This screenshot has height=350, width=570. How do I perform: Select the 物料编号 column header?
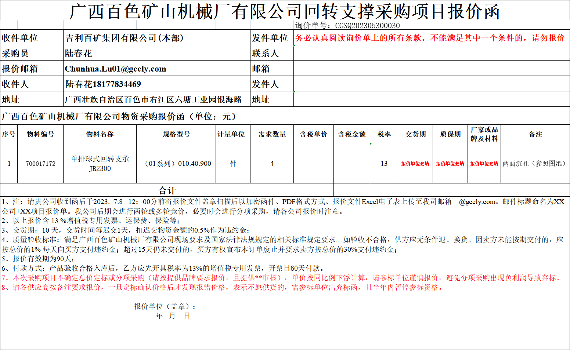(40, 134)
